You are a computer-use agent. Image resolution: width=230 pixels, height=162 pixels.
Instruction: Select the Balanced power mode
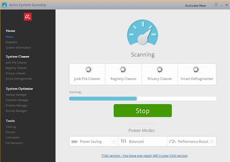[143, 141]
